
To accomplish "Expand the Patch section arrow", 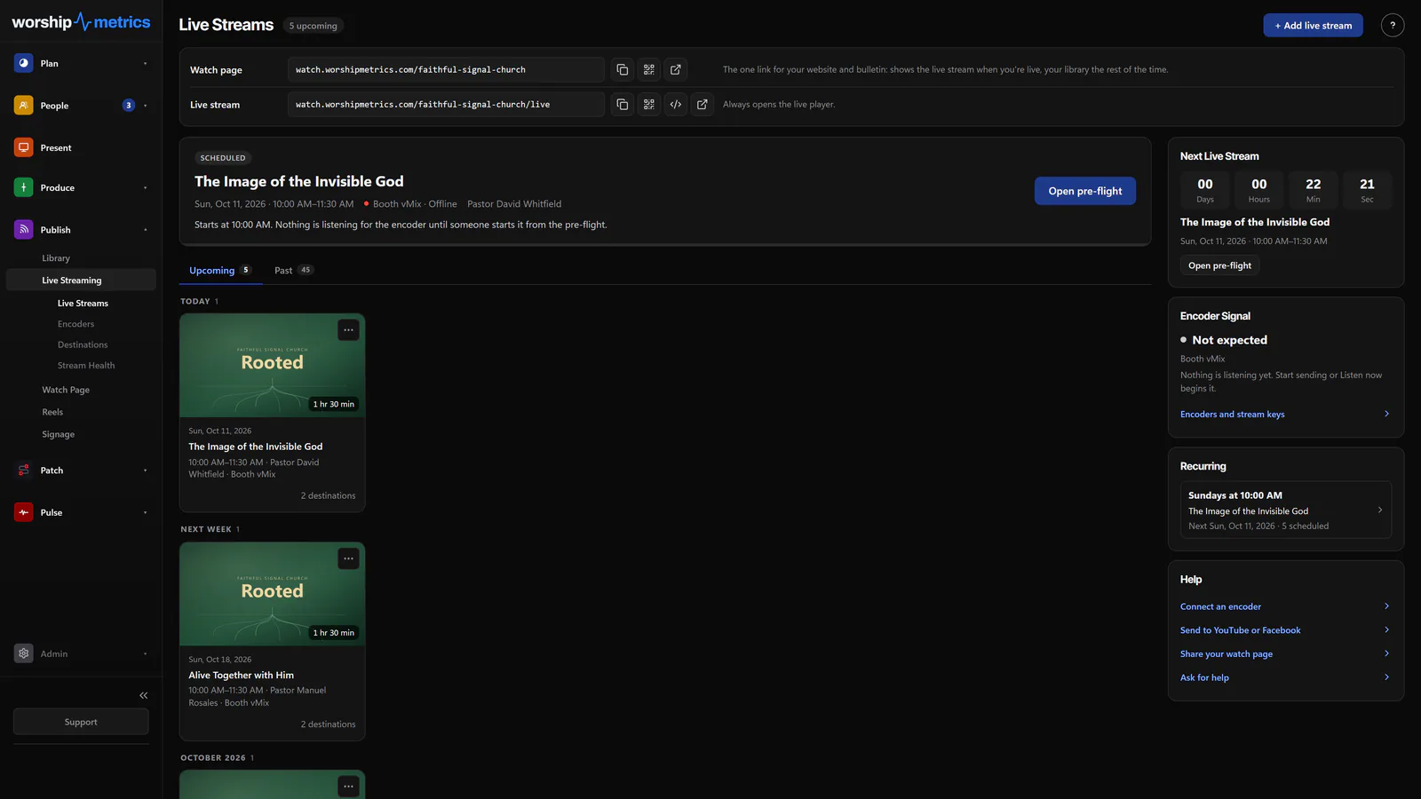I will [x=146, y=471].
